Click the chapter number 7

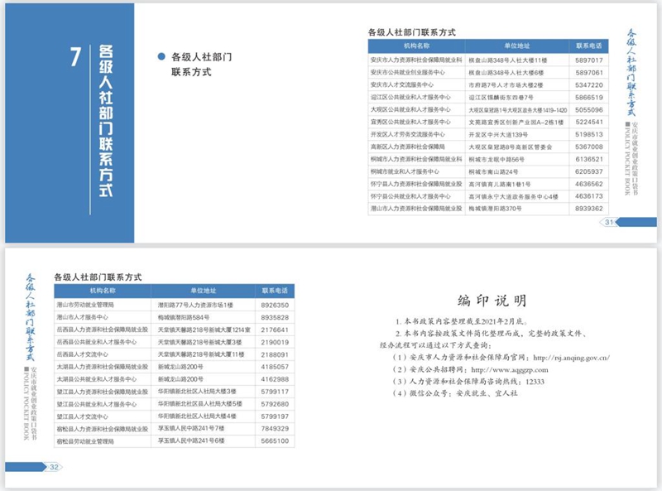(75, 56)
